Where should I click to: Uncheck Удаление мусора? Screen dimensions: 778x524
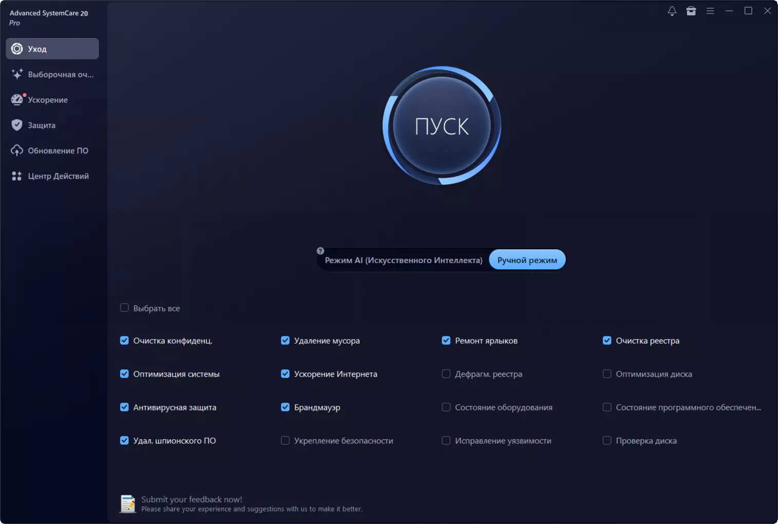pyautogui.click(x=285, y=341)
